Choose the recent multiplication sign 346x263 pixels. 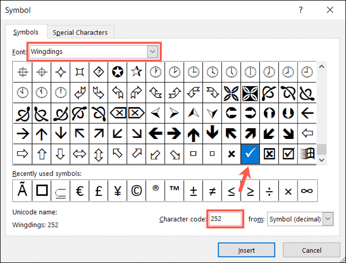point(288,191)
